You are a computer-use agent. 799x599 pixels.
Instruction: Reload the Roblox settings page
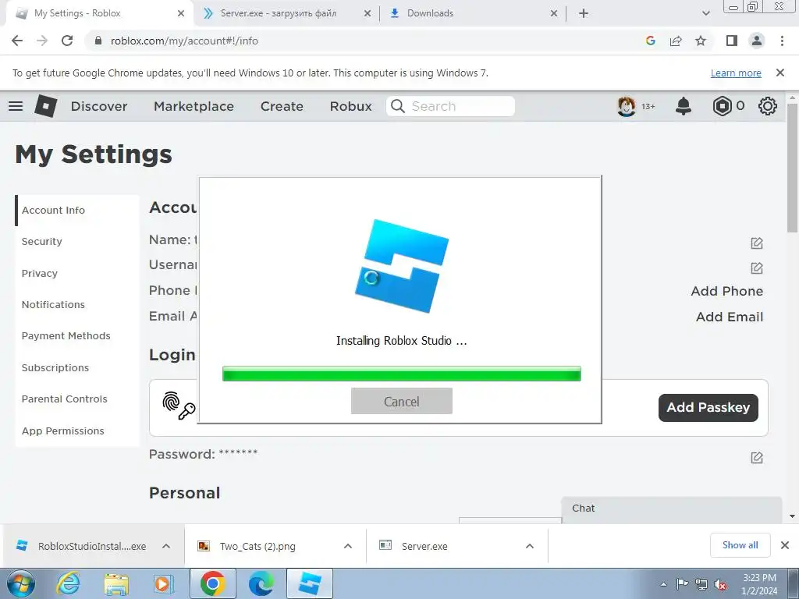tap(67, 41)
